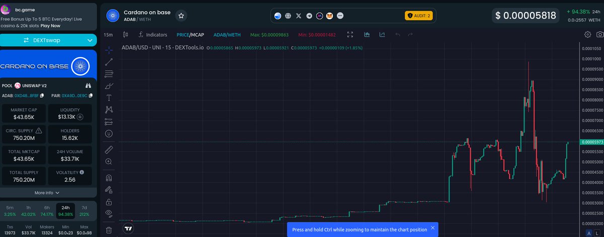Screen dimensions: 604x237
Task: Select the prediction and measurement tool
Action: click(x=109, y=121)
